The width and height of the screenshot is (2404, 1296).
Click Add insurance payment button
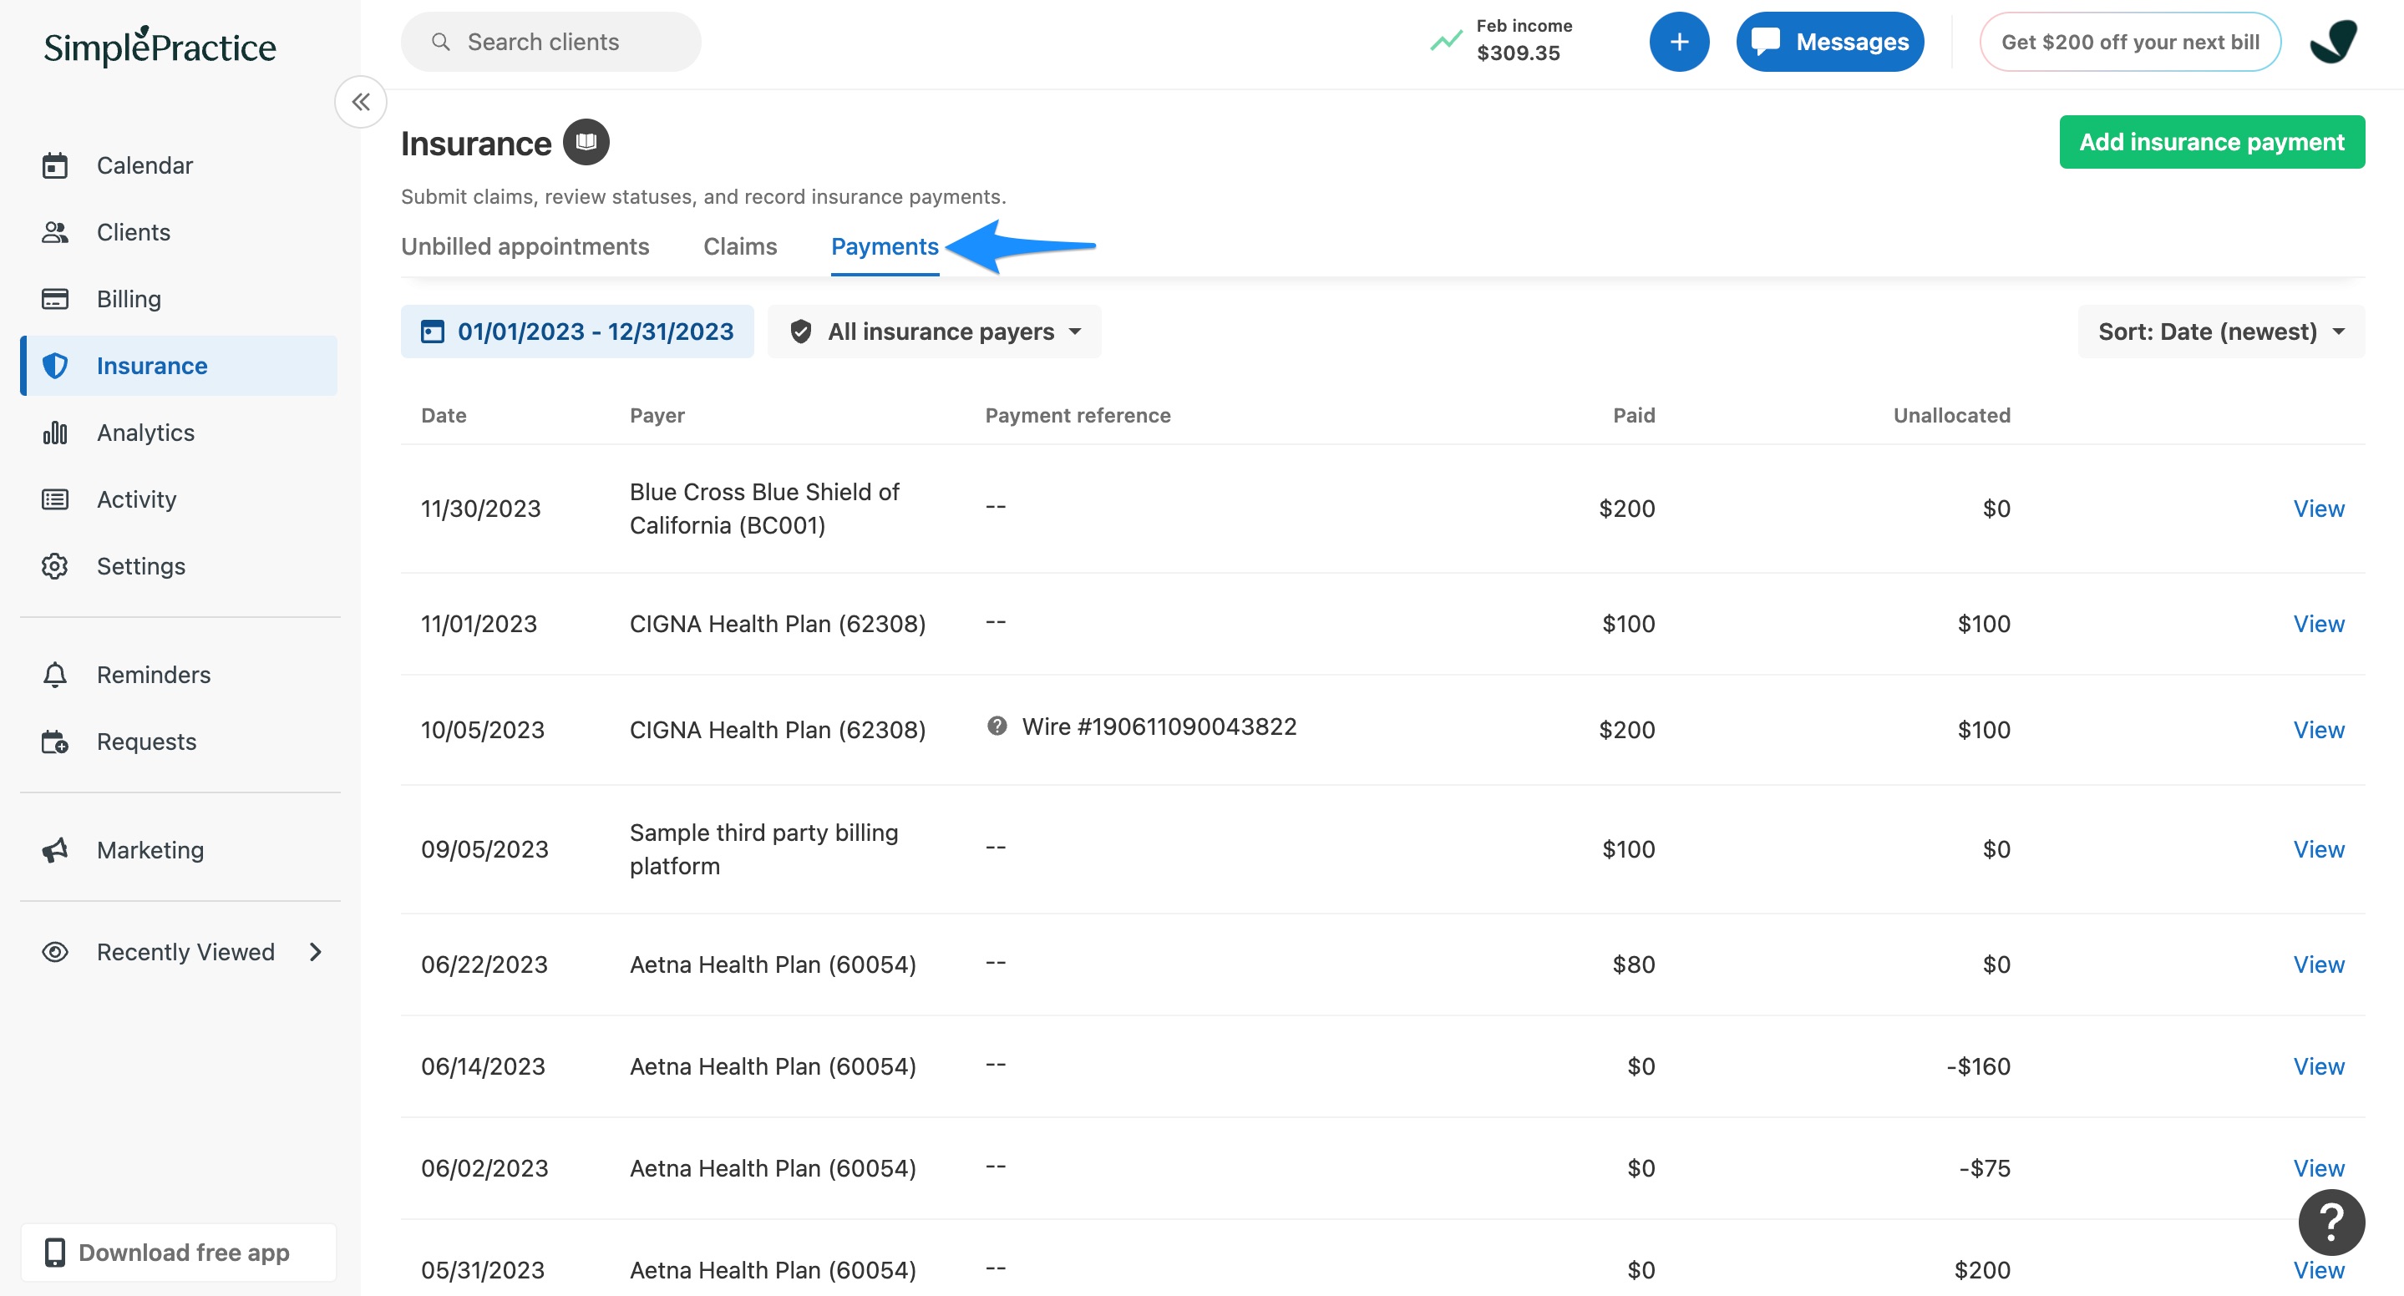coord(2212,142)
